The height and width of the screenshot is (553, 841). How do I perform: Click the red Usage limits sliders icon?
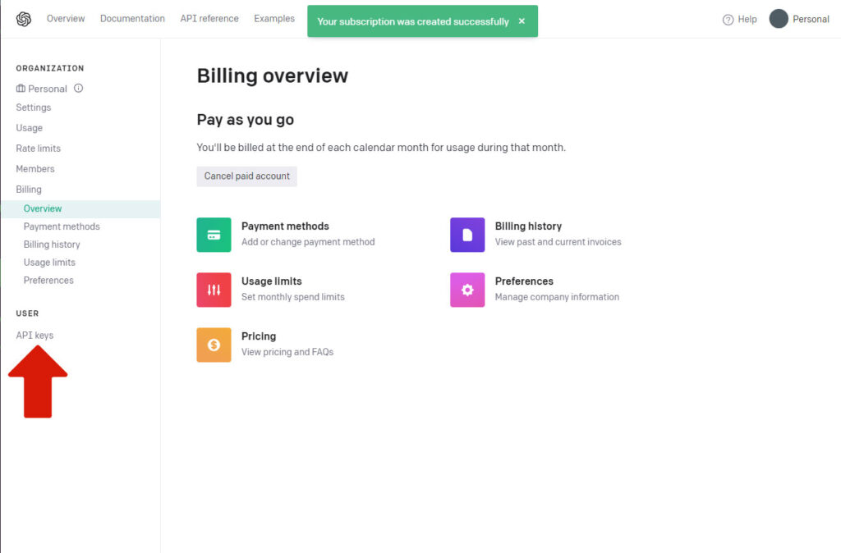[214, 290]
